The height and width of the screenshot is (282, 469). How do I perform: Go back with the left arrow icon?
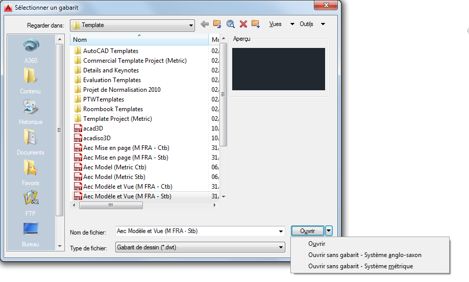tap(205, 24)
